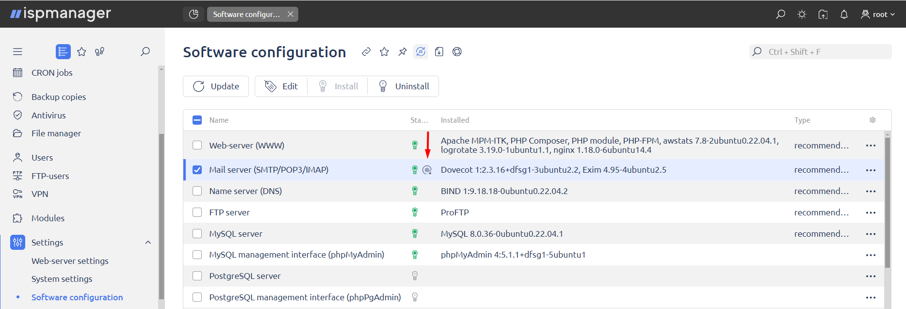Show sidebar favorites star

point(81,51)
